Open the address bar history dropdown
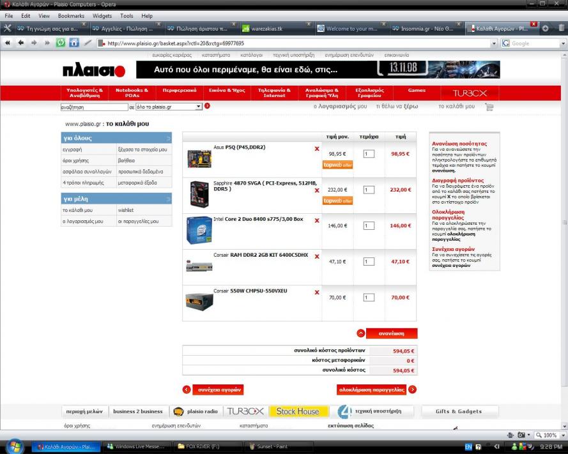This screenshot has height=454, width=568. (x=494, y=43)
